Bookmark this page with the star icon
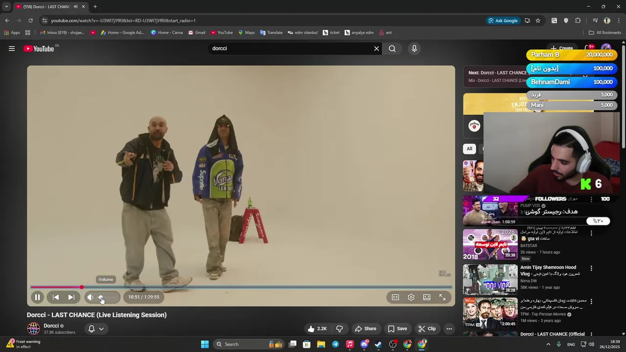Viewport: 626px width, 352px height. pyautogui.click(x=538, y=21)
